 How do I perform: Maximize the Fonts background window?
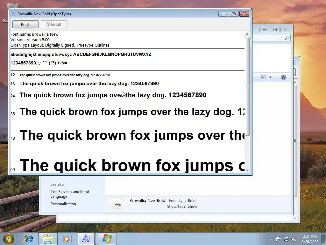275,30
